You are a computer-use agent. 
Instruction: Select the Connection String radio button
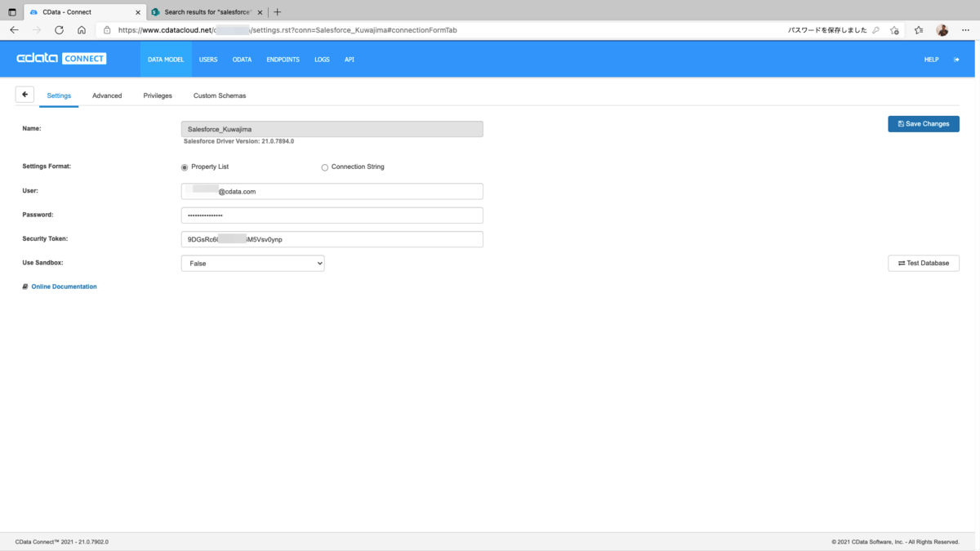(x=325, y=167)
